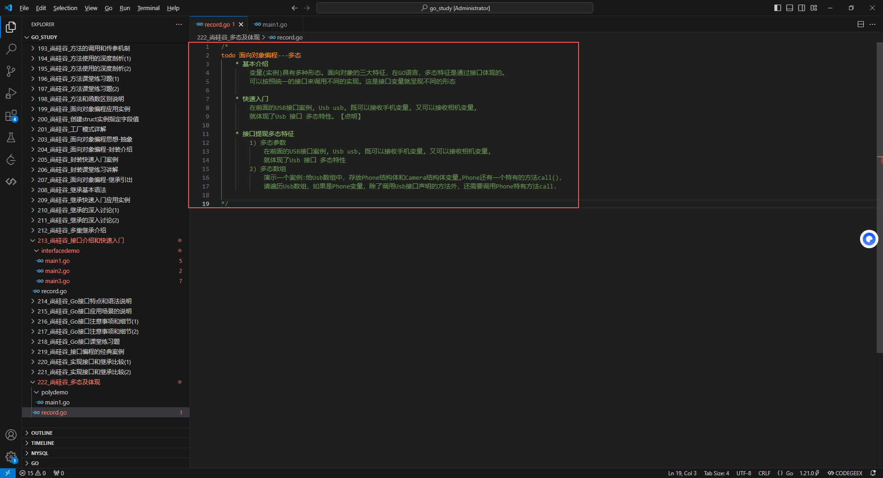This screenshot has width=883, height=478.
Task: Expand the OUTLINE section
Action: tap(106, 433)
